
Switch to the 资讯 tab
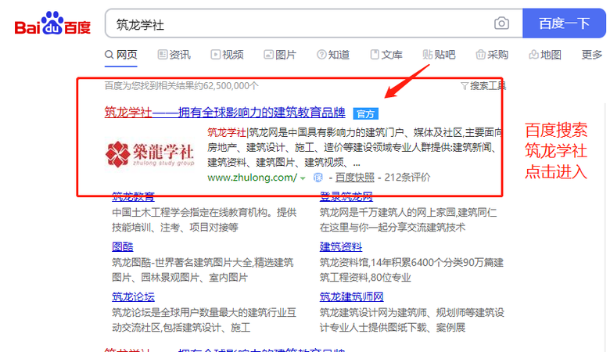pos(174,55)
